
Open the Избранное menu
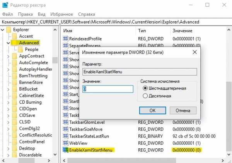click(x=62, y=14)
